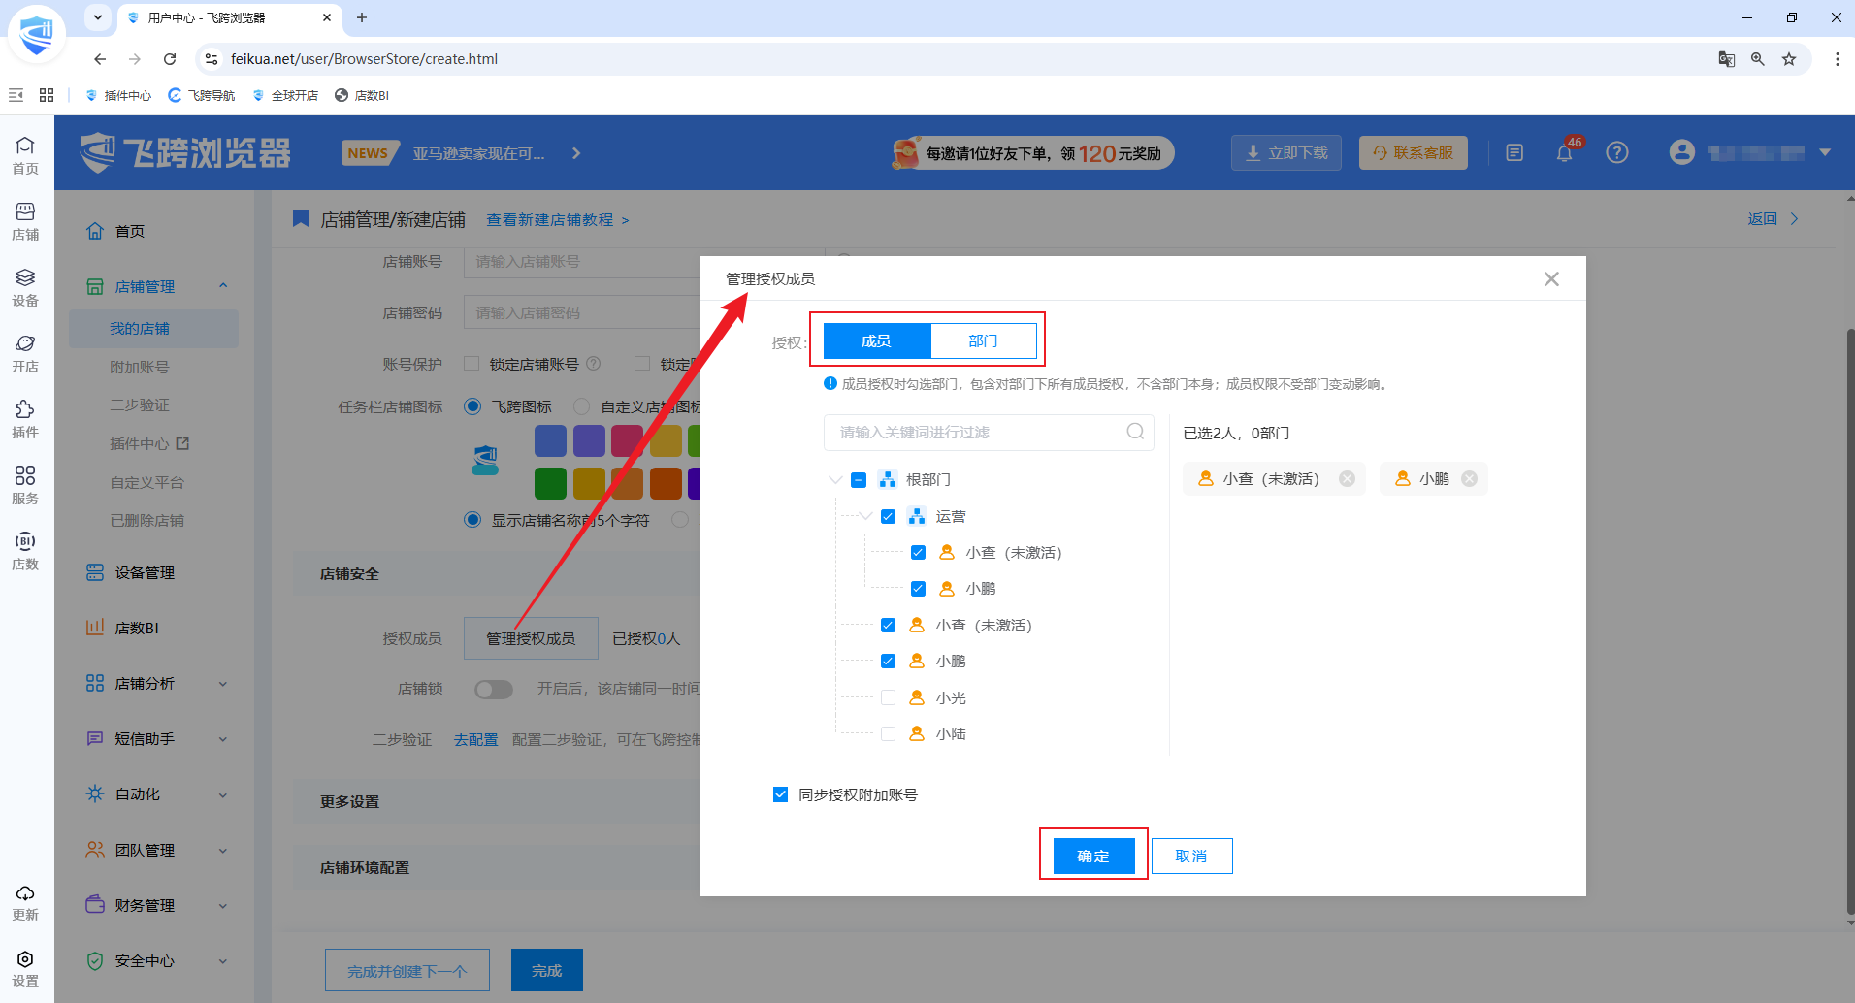
Task: Open the message list icon in header
Action: (x=1514, y=152)
